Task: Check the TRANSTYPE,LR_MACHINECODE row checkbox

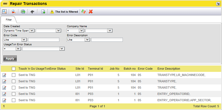Action: pos(13,75)
